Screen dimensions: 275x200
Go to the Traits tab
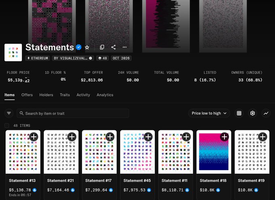(x=65, y=95)
